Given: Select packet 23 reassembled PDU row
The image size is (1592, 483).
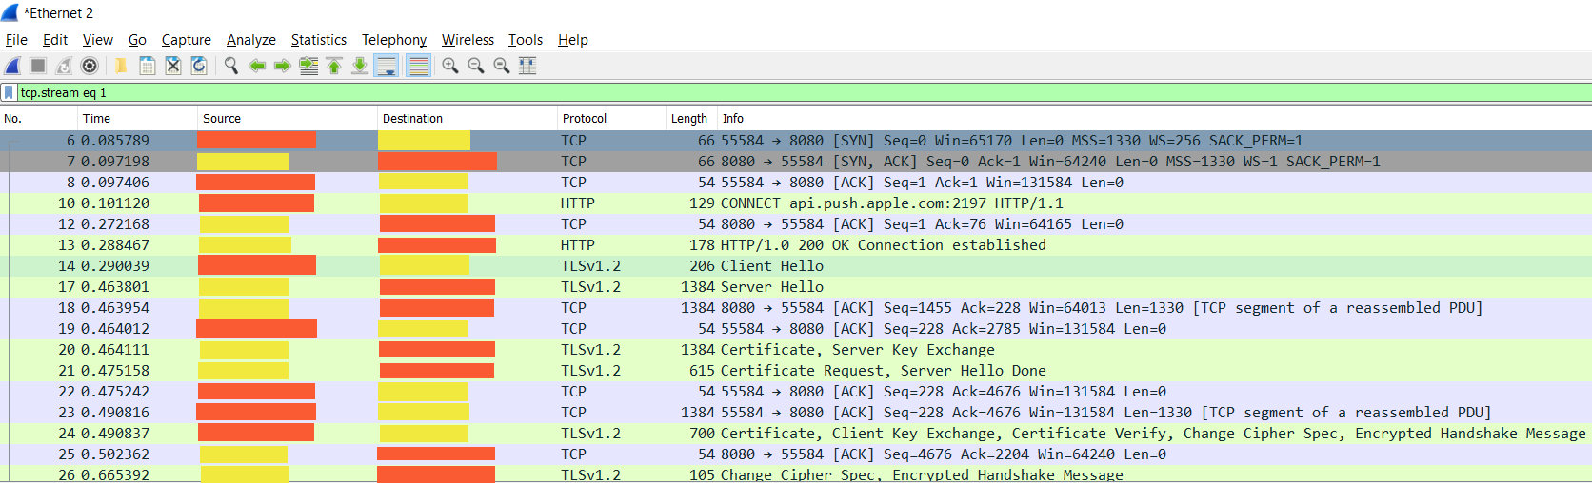Looking at the screenshot, I should (x=796, y=413).
